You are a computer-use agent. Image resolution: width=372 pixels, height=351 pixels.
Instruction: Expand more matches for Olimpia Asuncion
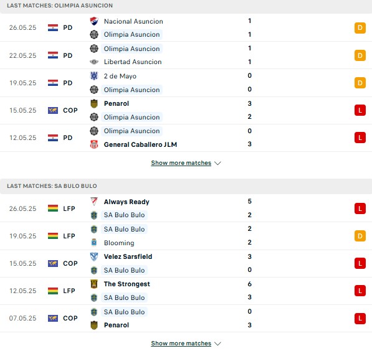(x=181, y=163)
